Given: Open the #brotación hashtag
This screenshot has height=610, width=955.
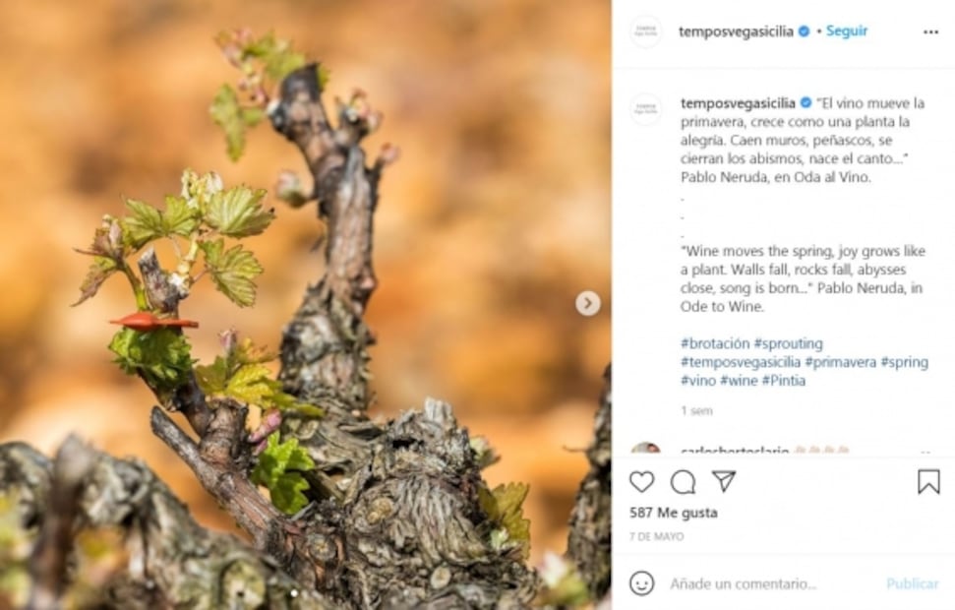Looking at the screenshot, I should point(714,343).
